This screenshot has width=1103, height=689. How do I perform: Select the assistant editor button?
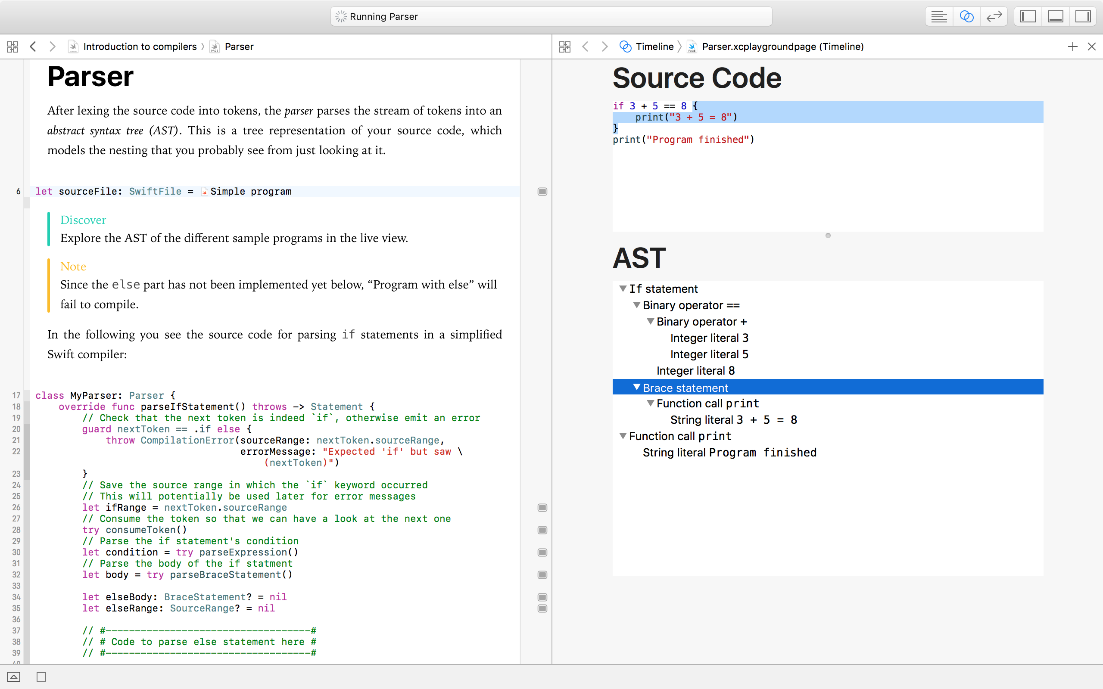click(966, 17)
